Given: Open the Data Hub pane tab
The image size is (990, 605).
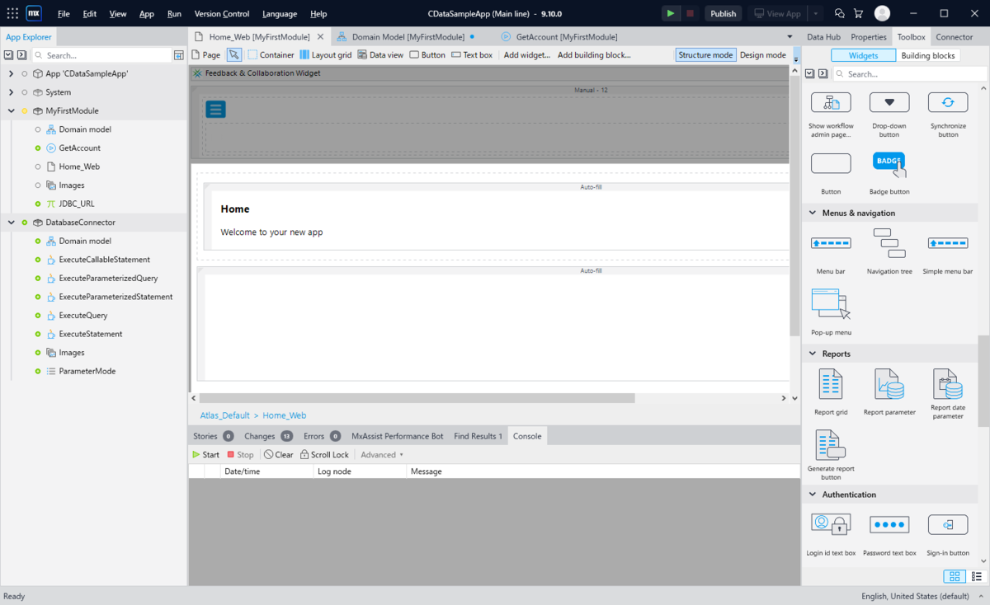Looking at the screenshot, I should coord(823,37).
